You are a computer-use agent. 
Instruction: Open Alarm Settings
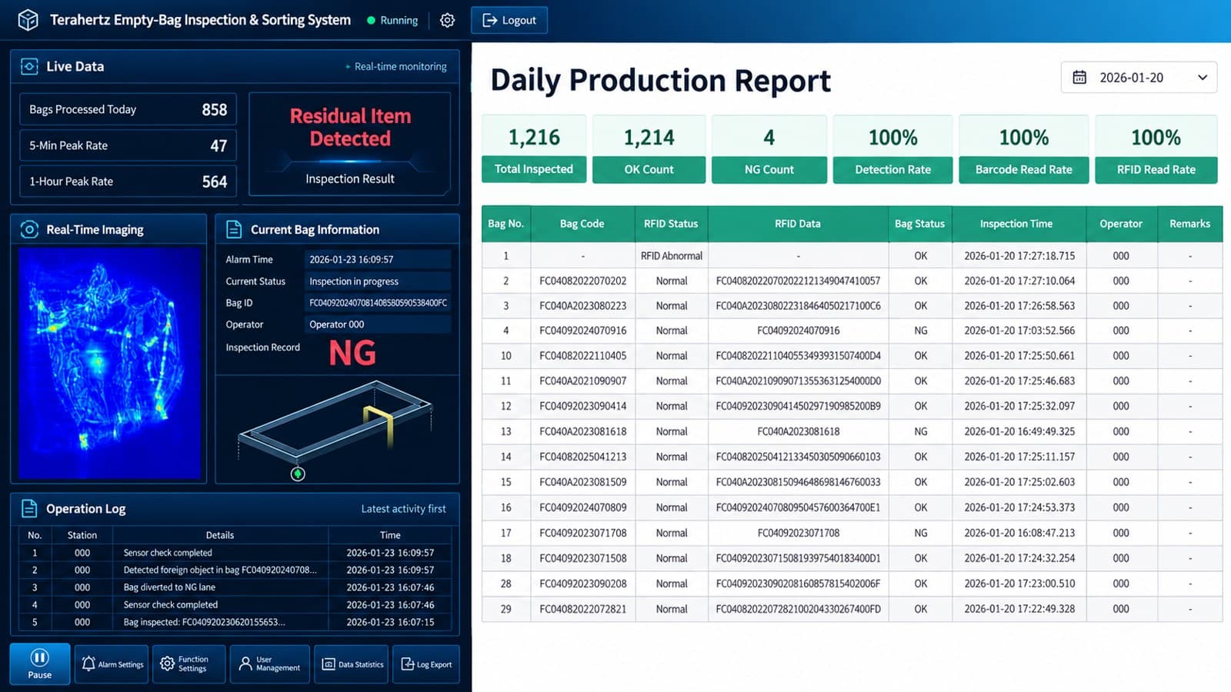tap(112, 664)
